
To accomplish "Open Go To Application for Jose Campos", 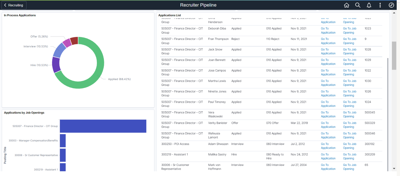I will (x=328, y=72).
